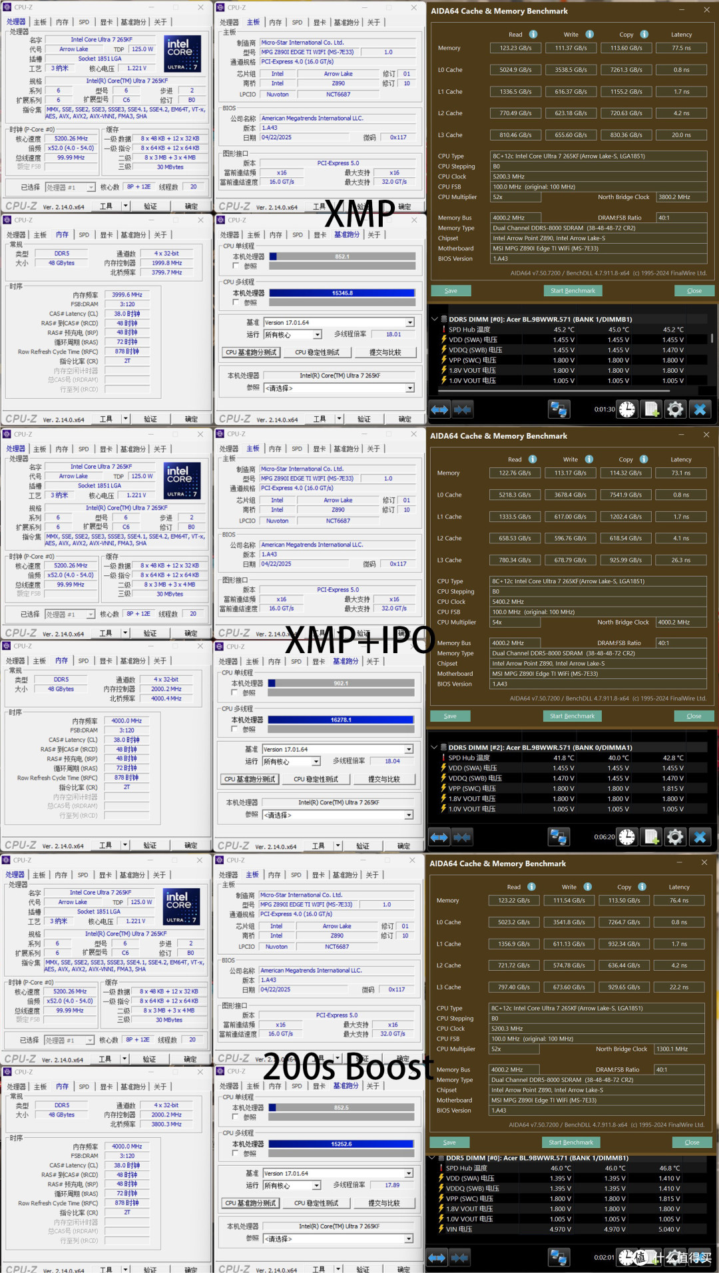
Task: Click collapse-columns arrows icon in 0:01:30 sensor panel
Action: 463,410
